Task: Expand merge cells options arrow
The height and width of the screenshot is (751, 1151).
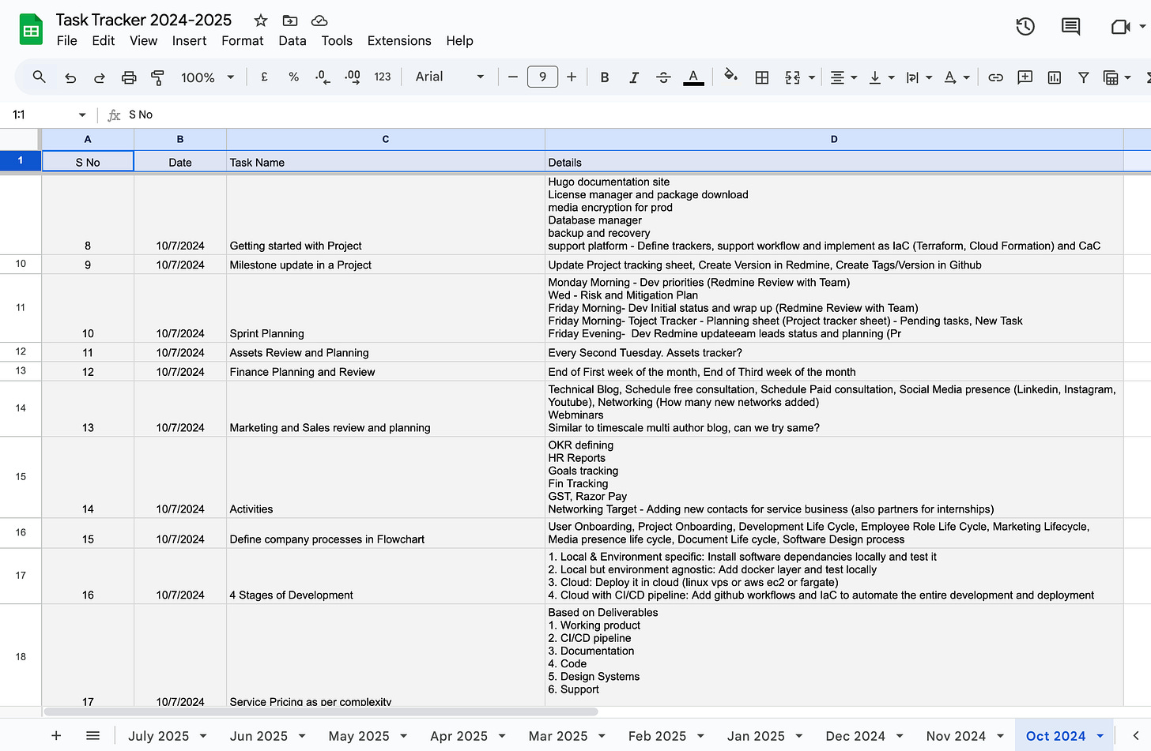Action: [x=812, y=77]
